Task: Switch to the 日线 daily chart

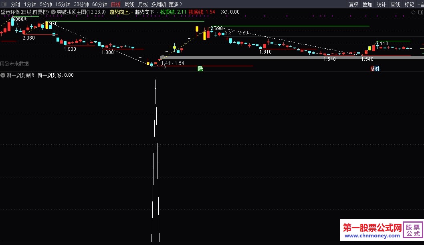Action: point(116,4)
